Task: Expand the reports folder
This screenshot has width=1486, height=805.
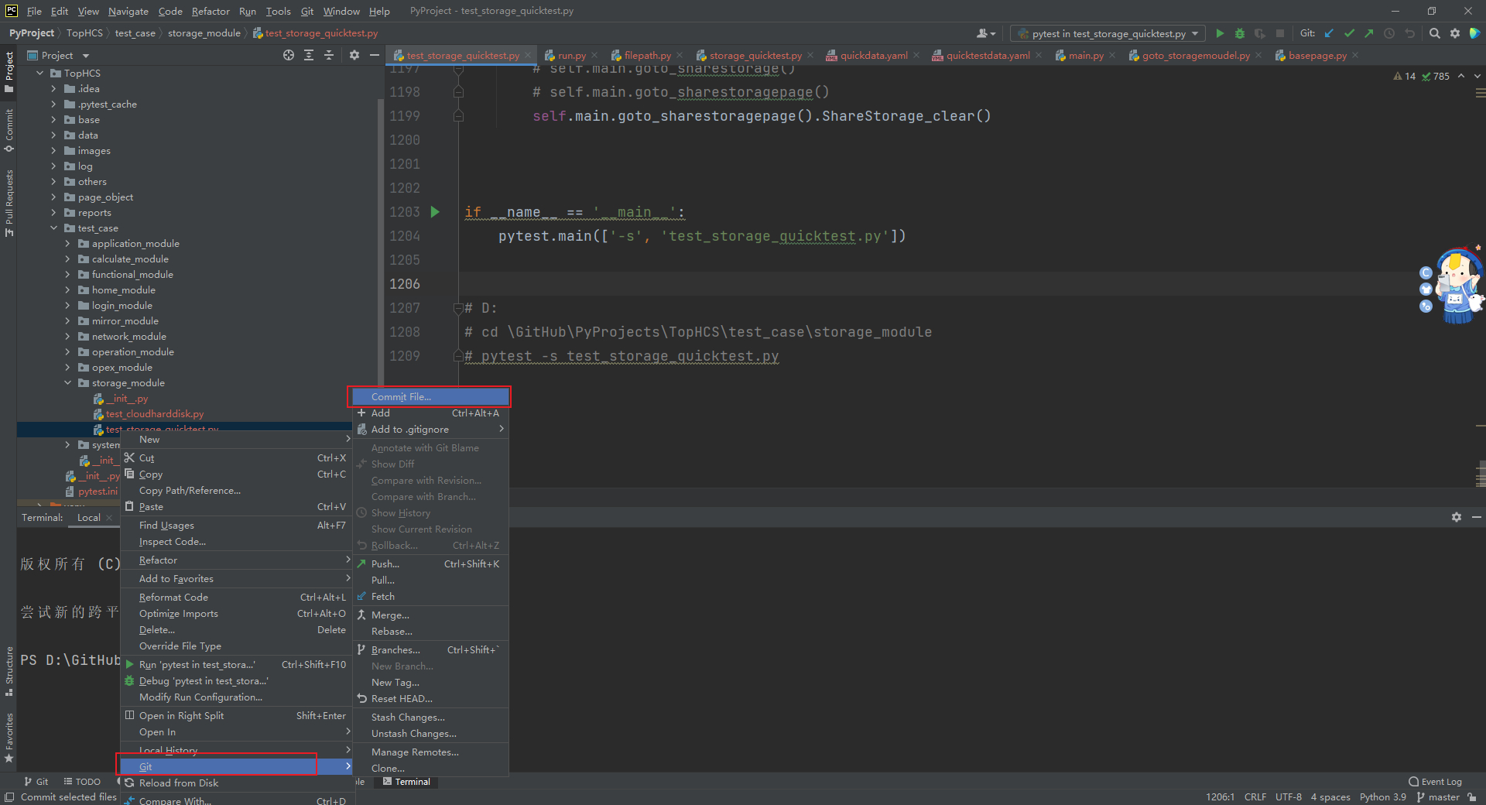Action: tap(53, 213)
